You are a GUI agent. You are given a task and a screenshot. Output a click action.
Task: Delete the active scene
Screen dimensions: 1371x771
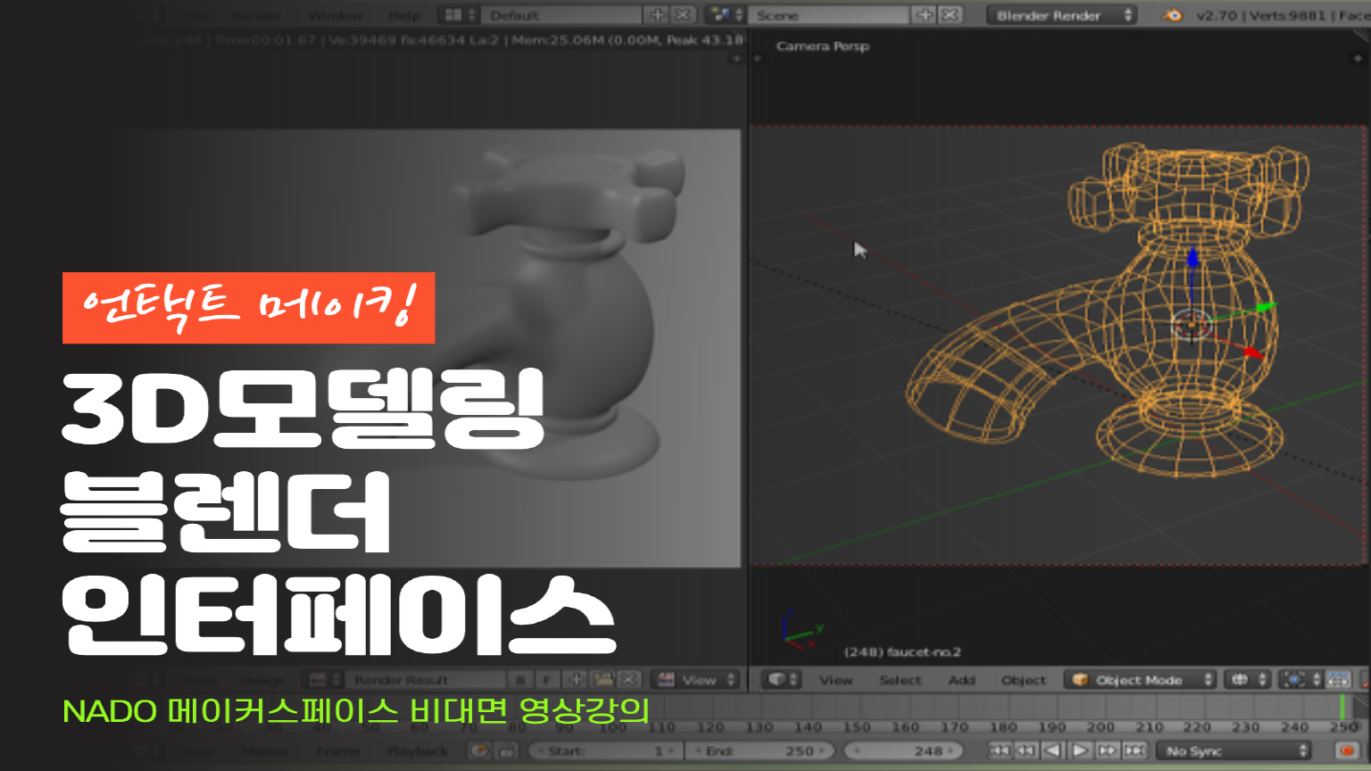pyautogui.click(x=950, y=15)
